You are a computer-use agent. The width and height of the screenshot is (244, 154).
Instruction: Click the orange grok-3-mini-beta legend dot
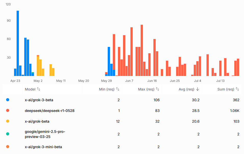point(8,147)
